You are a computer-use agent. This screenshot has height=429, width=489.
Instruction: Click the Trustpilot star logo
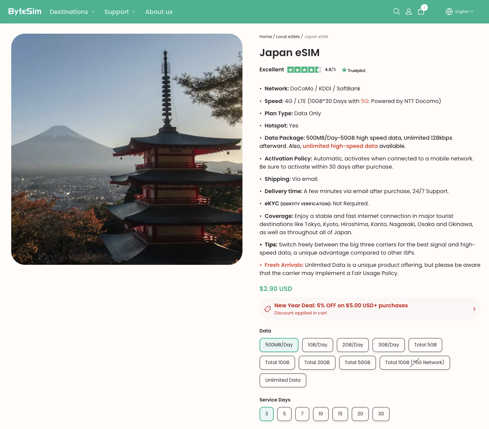click(353, 70)
